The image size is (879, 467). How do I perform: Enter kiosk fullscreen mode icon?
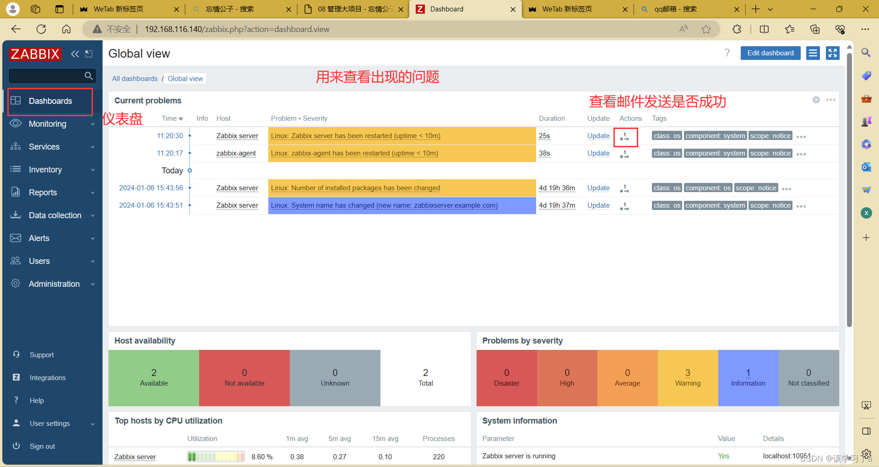[833, 53]
